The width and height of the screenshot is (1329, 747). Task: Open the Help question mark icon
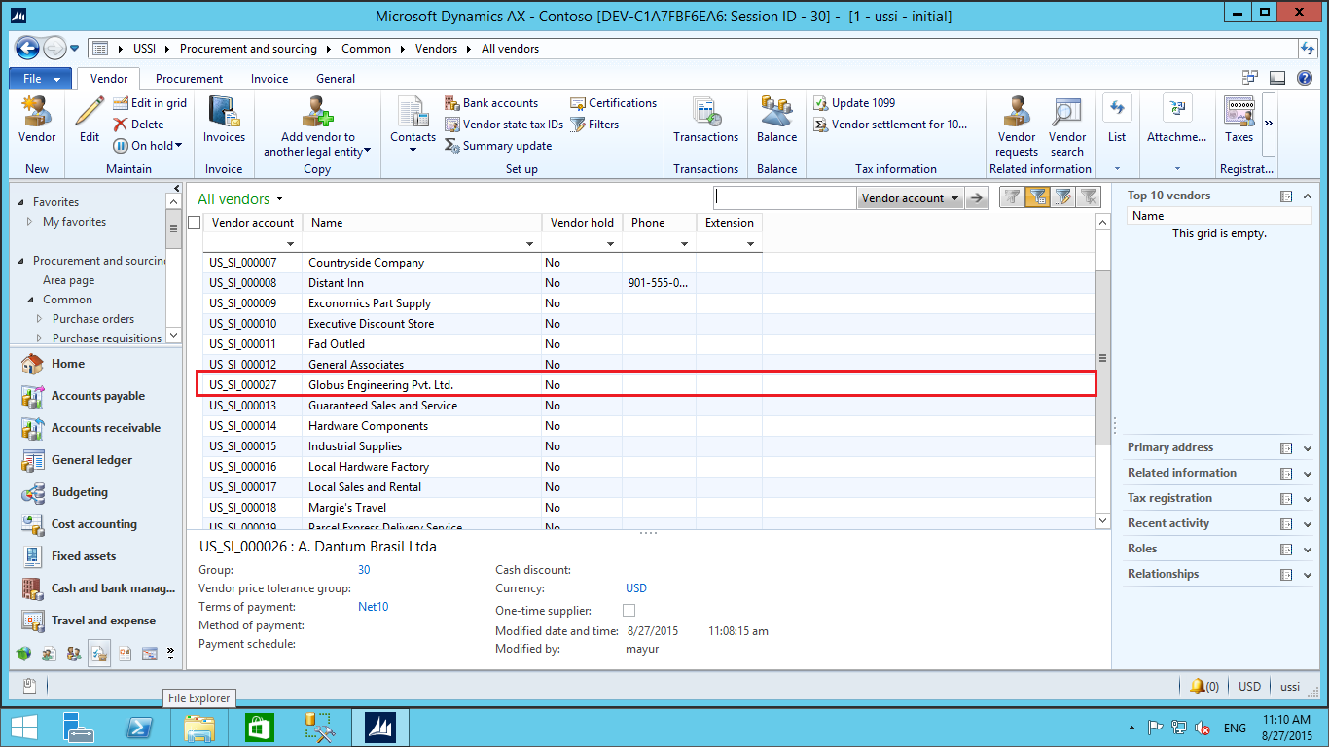point(1304,78)
